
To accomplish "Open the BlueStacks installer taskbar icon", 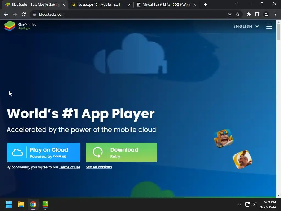I will pos(45,204).
